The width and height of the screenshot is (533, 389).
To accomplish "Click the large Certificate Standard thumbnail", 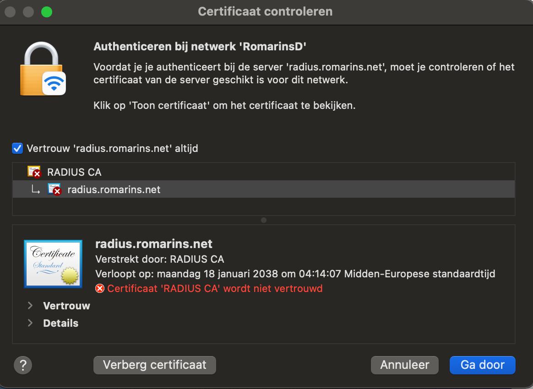I will (x=53, y=264).
